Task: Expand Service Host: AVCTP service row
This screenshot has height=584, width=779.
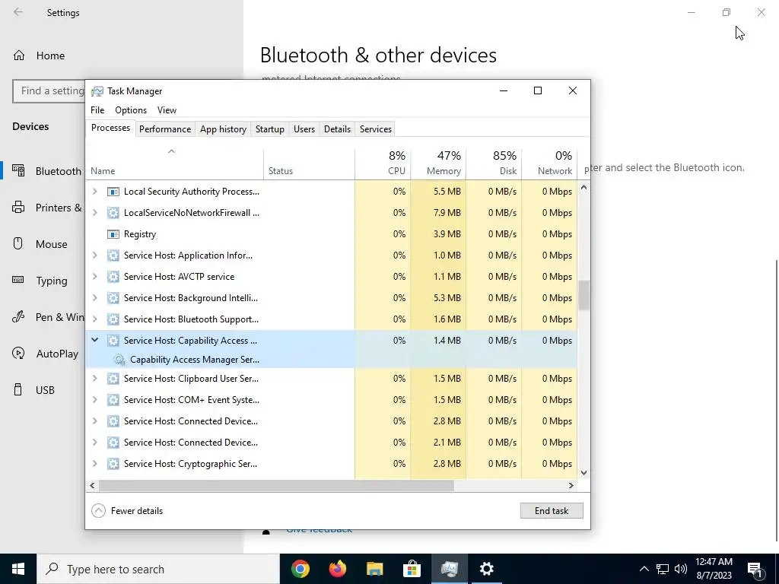Action: click(95, 277)
